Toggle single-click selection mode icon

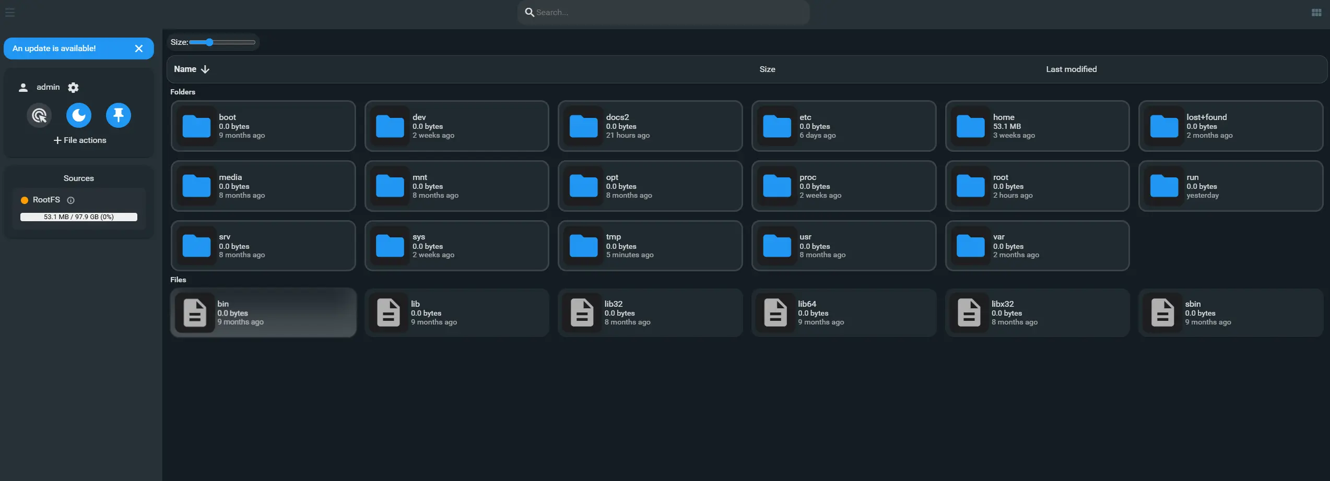click(x=39, y=115)
